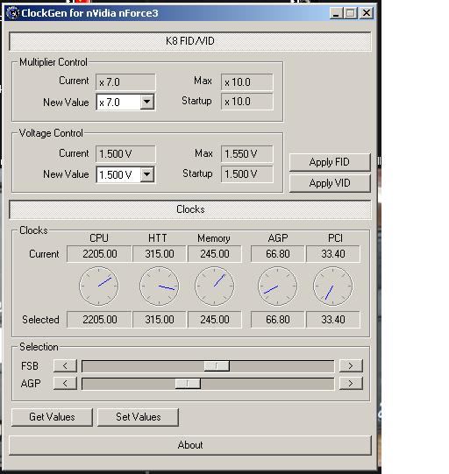Image resolution: width=449 pixels, height=474 pixels.
Task: Increase FSB with the right arrow
Action: click(351, 365)
